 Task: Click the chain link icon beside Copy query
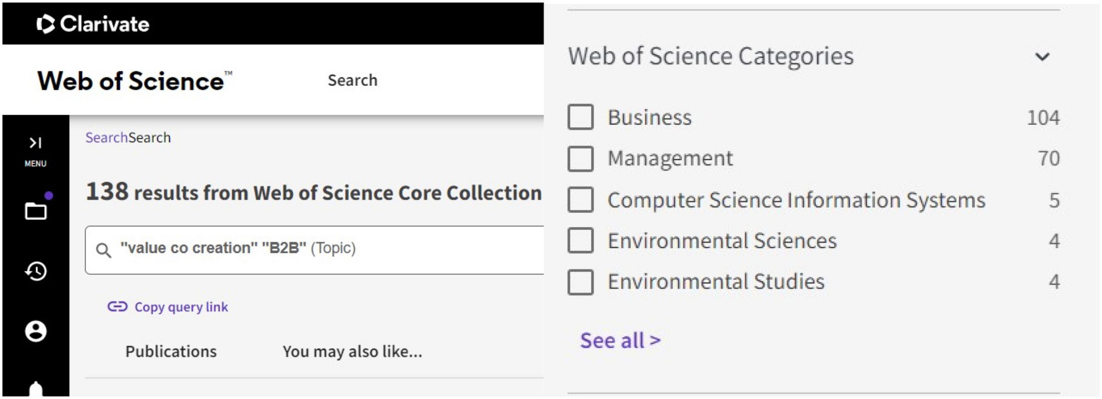117,307
